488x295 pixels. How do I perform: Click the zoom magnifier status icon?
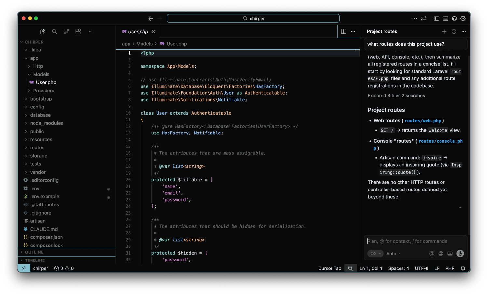pos(350,268)
